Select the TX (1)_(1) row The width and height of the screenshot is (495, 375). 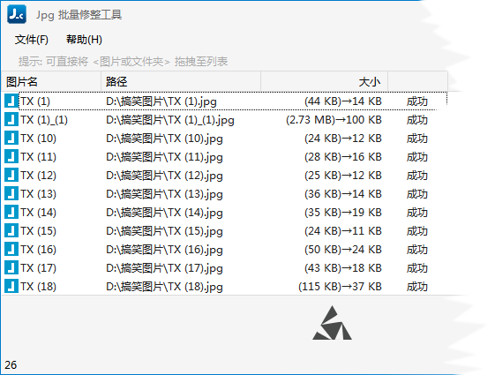coord(226,120)
